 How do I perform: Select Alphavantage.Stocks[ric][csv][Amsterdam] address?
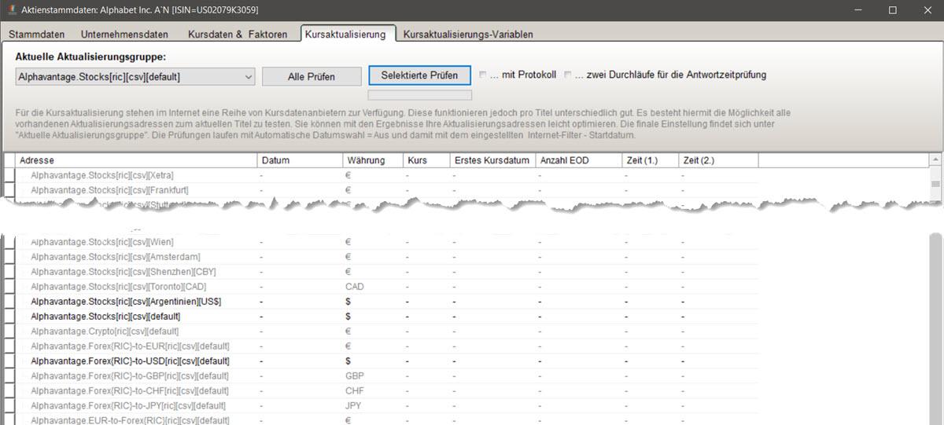coord(115,257)
